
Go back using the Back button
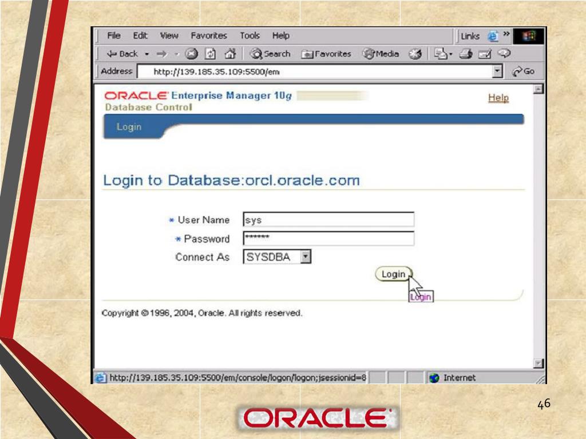click(x=122, y=54)
